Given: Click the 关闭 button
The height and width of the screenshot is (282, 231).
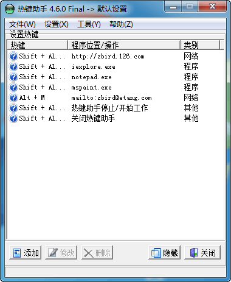Looking at the screenshot, I should click(x=202, y=253).
